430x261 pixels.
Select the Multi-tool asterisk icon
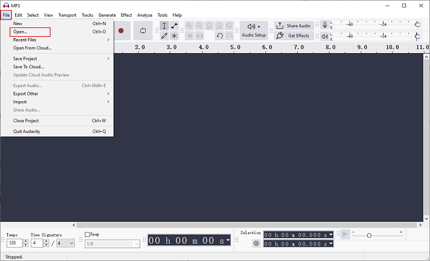click(174, 36)
